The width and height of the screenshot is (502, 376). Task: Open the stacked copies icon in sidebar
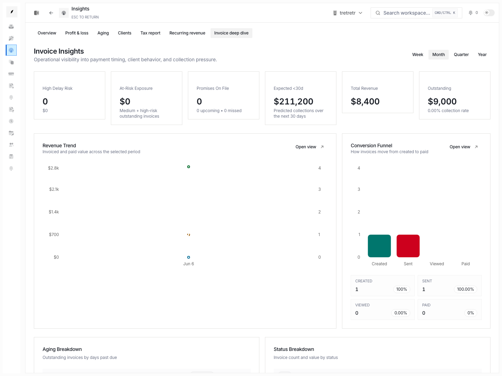(x=11, y=62)
